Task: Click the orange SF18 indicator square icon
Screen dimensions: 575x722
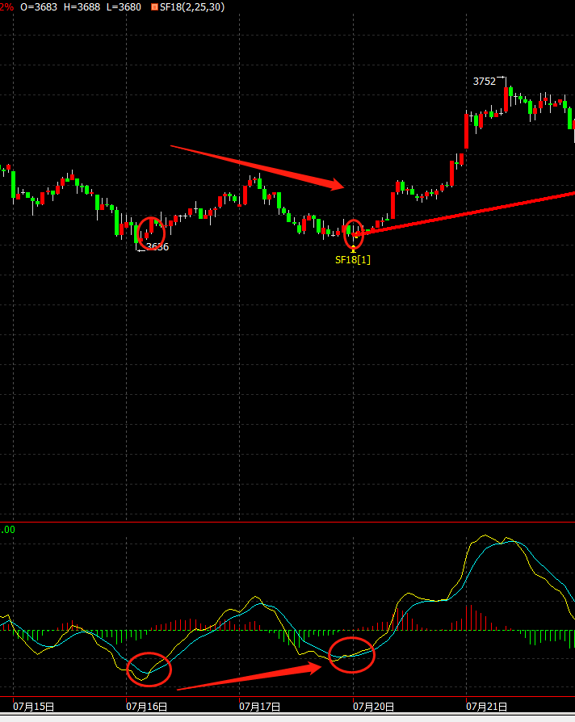Action: click(154, 7)
